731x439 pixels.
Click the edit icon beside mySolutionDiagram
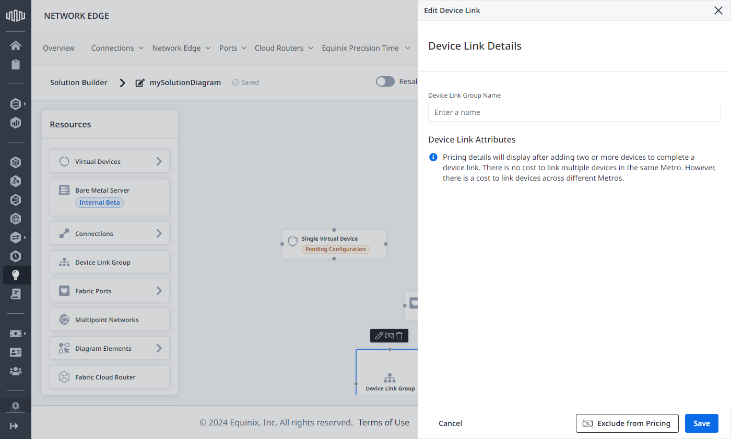[140, 82]
